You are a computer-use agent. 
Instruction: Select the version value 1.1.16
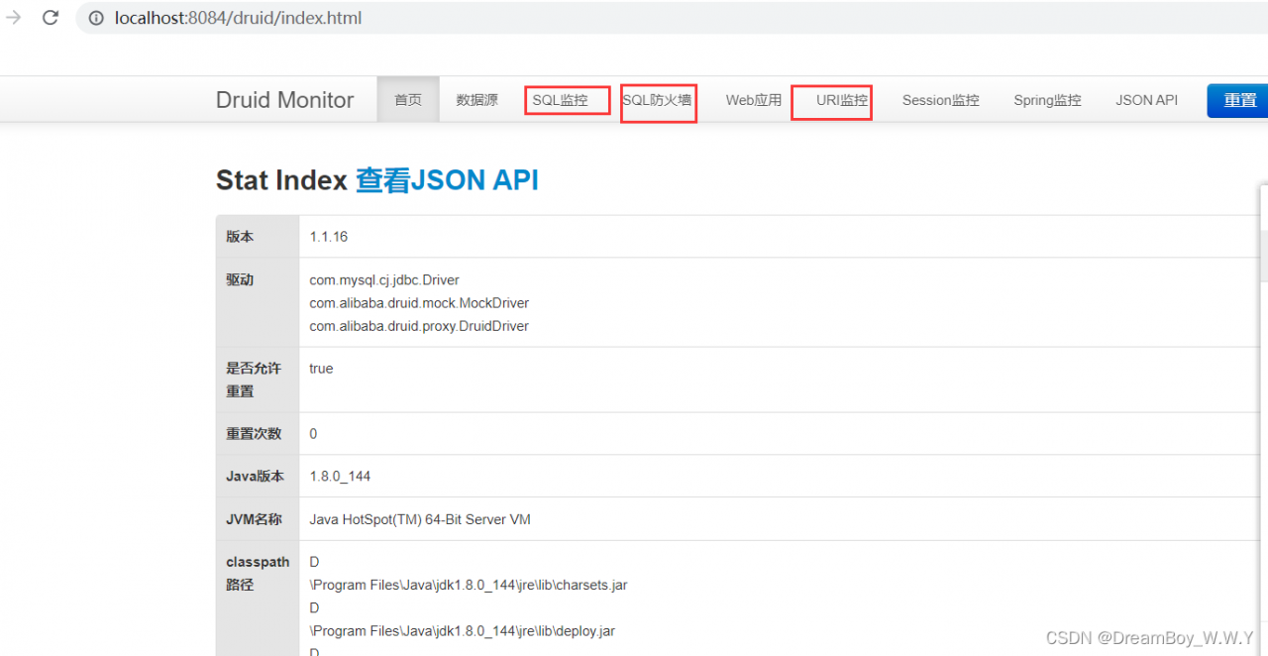tap(329, 237)
